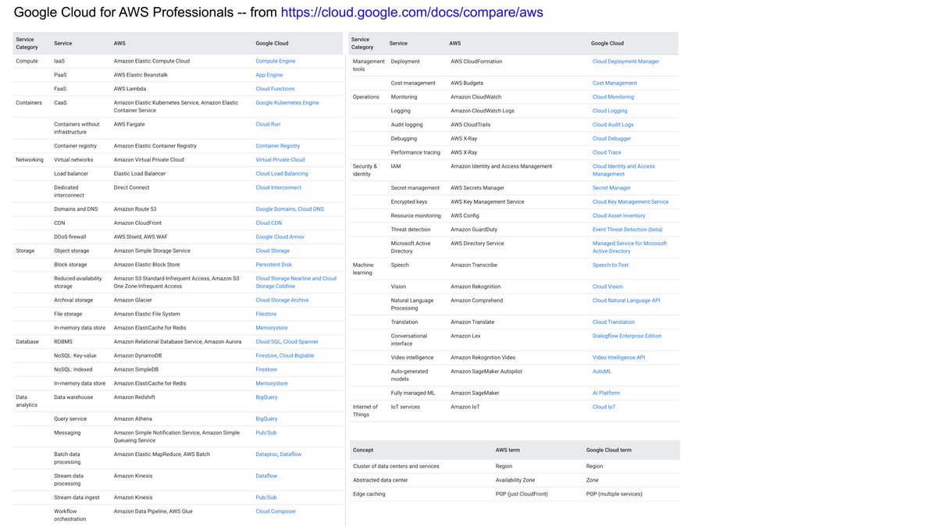Open the Cloud Natural Language API link
The image size is (937, 527).
tap(626, 301)
